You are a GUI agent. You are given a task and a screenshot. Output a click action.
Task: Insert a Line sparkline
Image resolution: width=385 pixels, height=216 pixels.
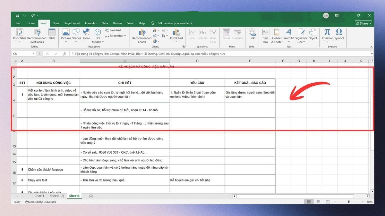192,34
